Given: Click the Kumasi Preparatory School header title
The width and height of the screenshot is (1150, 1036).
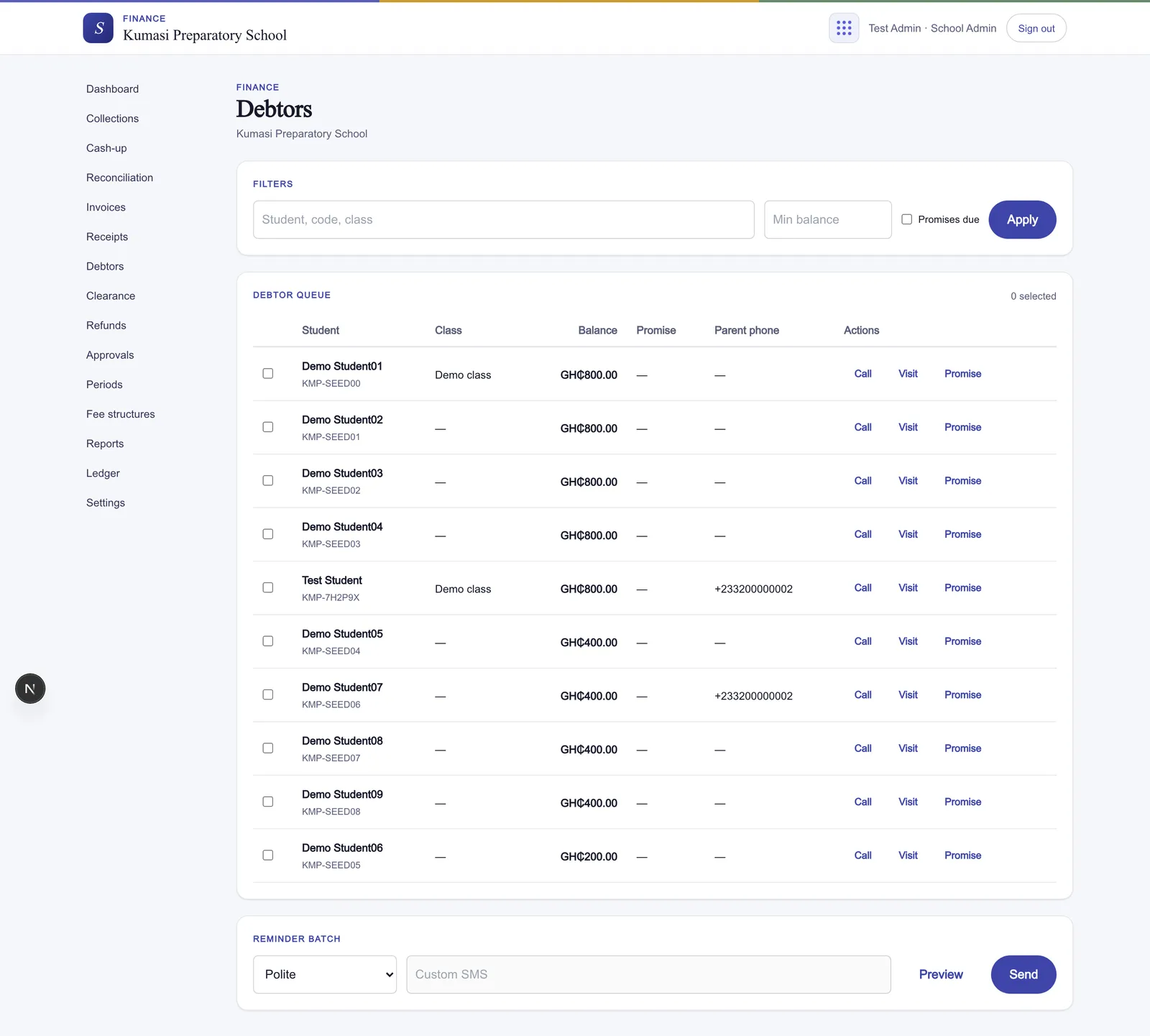Looking at the screenshot, I should click(205, 35).
